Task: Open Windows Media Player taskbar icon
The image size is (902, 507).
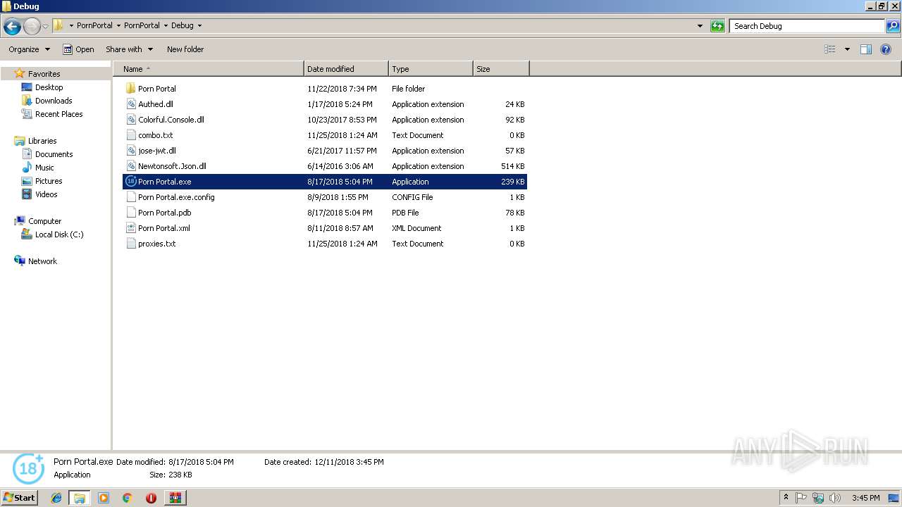Action: click(104, 498)
